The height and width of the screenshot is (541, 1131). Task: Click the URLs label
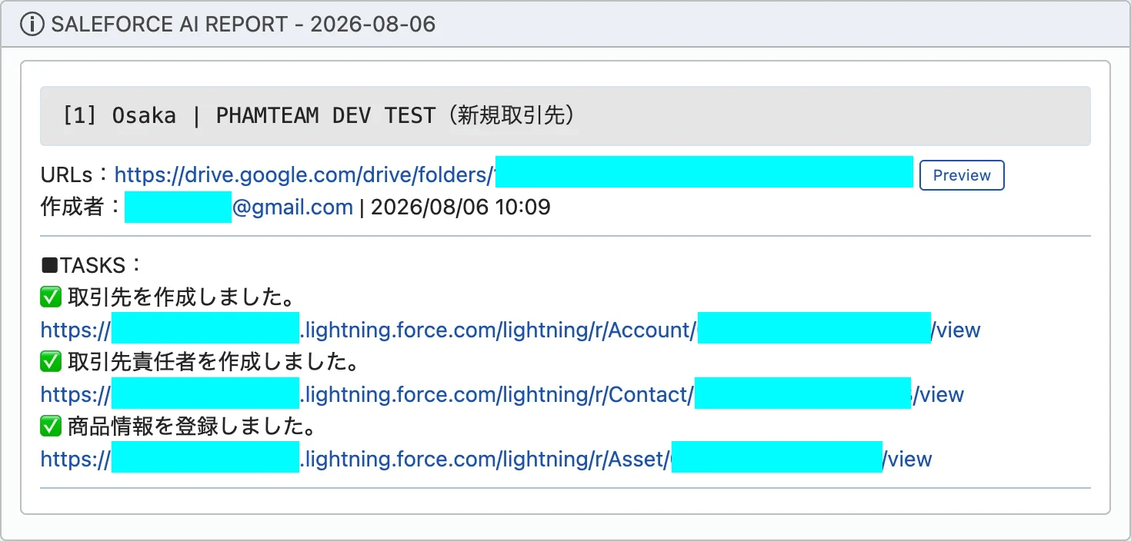pyautogui.click(x=76, y=175)
